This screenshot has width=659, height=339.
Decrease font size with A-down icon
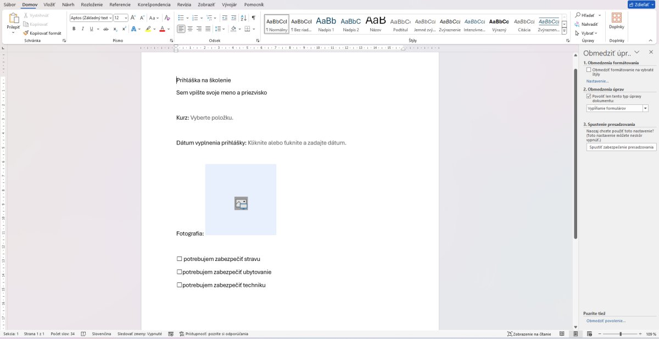[142, 18]
